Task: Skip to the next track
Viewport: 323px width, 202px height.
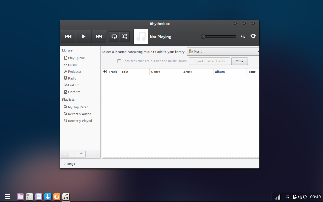Action: point(99,36)
